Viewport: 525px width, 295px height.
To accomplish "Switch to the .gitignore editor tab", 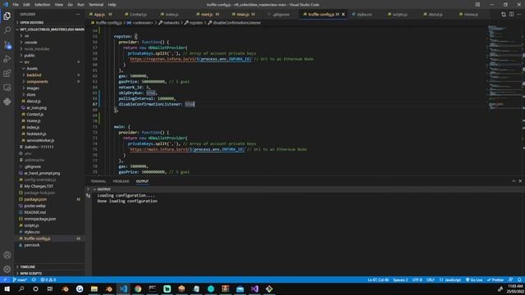I will point(281,15).
